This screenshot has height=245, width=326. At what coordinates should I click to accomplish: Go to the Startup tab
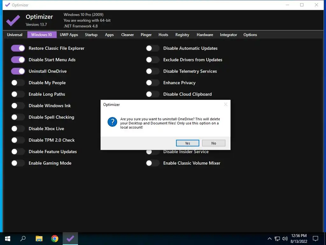click(x=91, y=35)
